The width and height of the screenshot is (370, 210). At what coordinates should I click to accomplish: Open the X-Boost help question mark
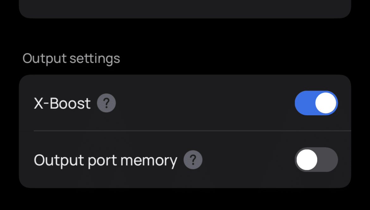click(x=107, y=103)
